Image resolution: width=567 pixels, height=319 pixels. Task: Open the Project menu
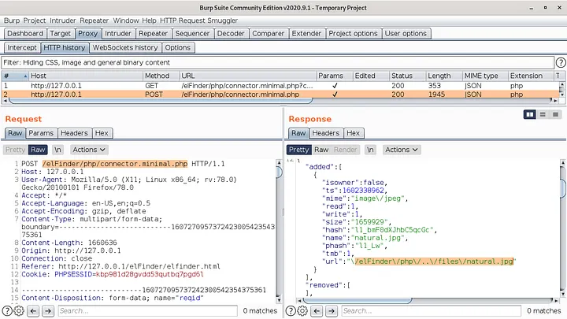pos(35,20)
